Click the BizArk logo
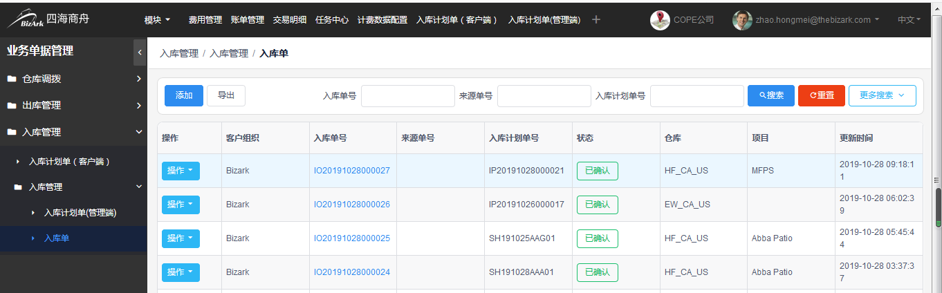The width and height of the screenshot is (942, 293). click(x=48, y=19)
